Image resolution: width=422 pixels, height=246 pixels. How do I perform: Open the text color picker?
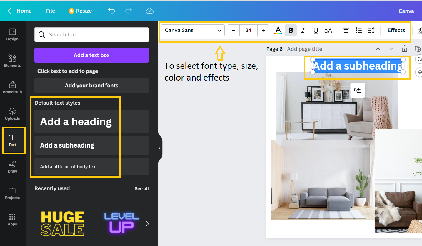coord(278,30)
